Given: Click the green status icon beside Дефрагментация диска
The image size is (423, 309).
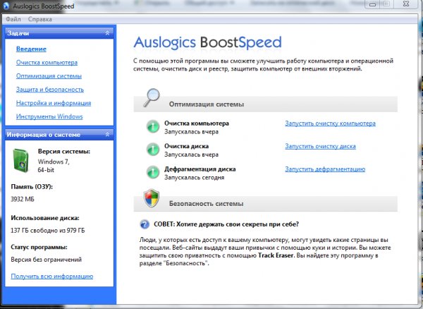Looking at the screenshot, I should (x=153, y=172).
